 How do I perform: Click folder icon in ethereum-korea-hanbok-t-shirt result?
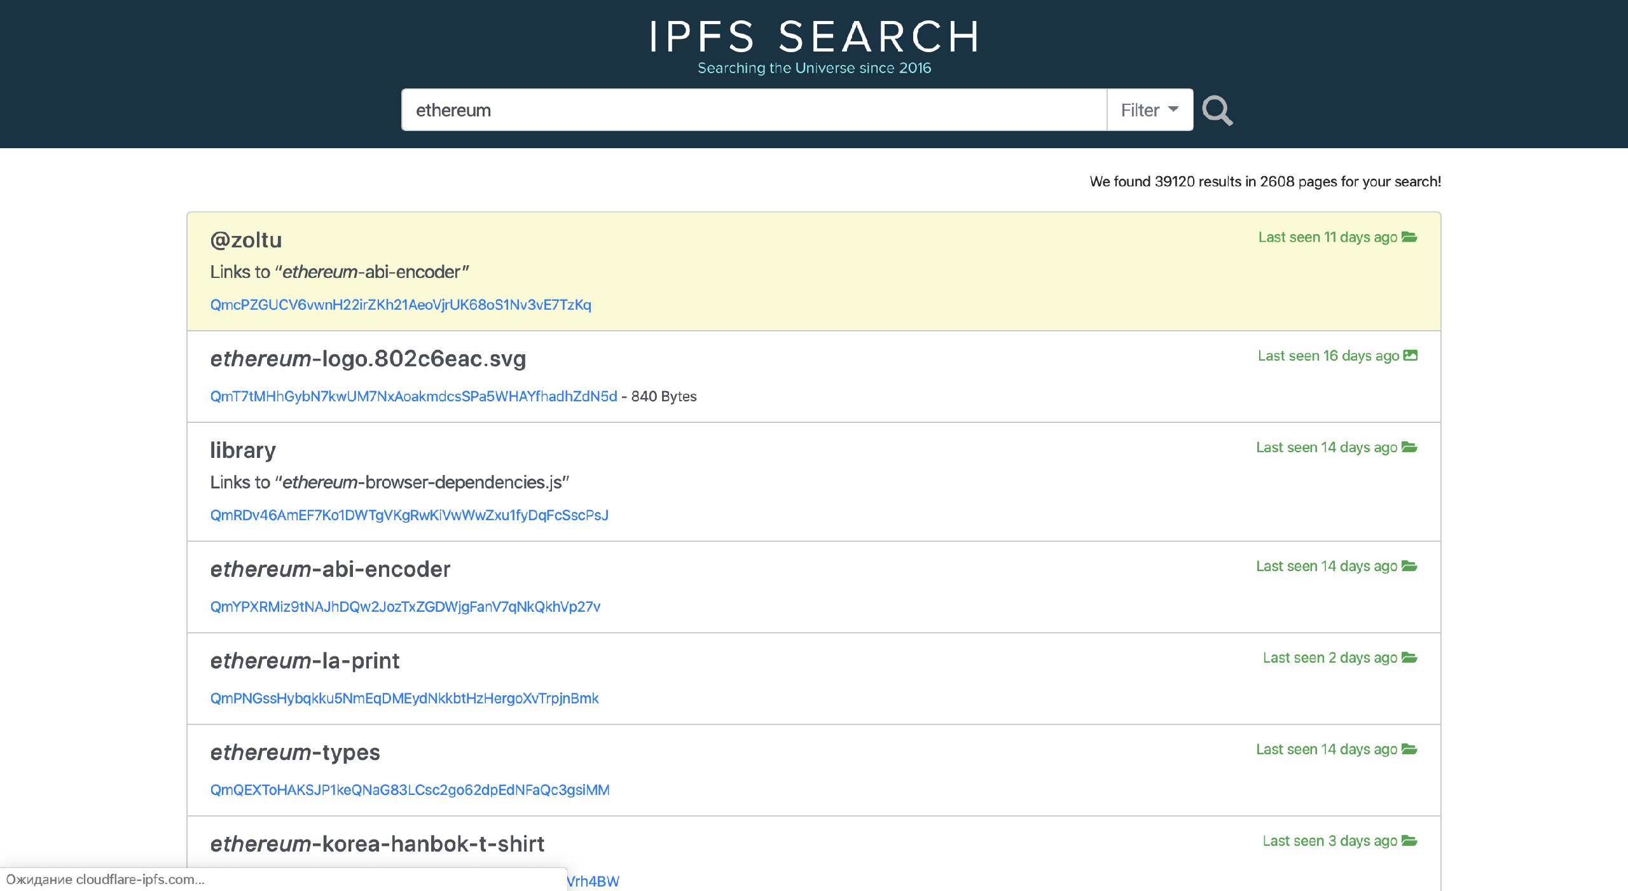click(x=1410, y=841)
